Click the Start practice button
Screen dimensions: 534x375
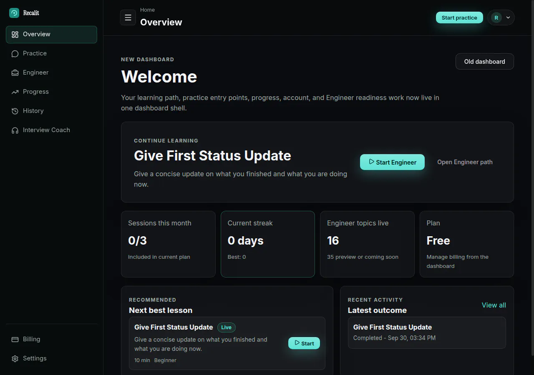pos(459,17)
